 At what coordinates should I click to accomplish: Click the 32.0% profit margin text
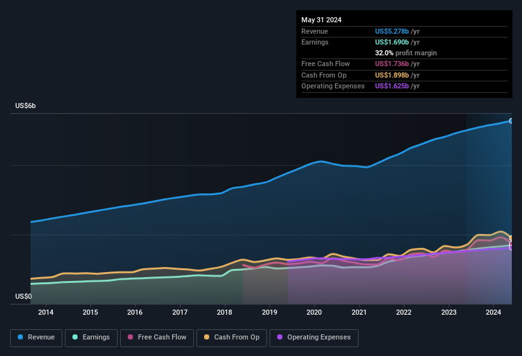(x=406, y=53)
